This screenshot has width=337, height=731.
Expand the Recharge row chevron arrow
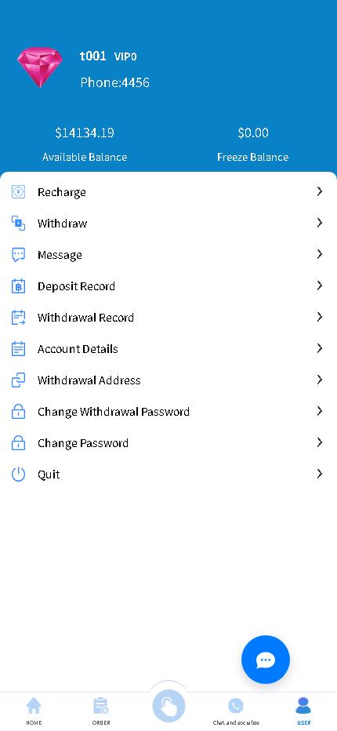click(x=320, y=191)
